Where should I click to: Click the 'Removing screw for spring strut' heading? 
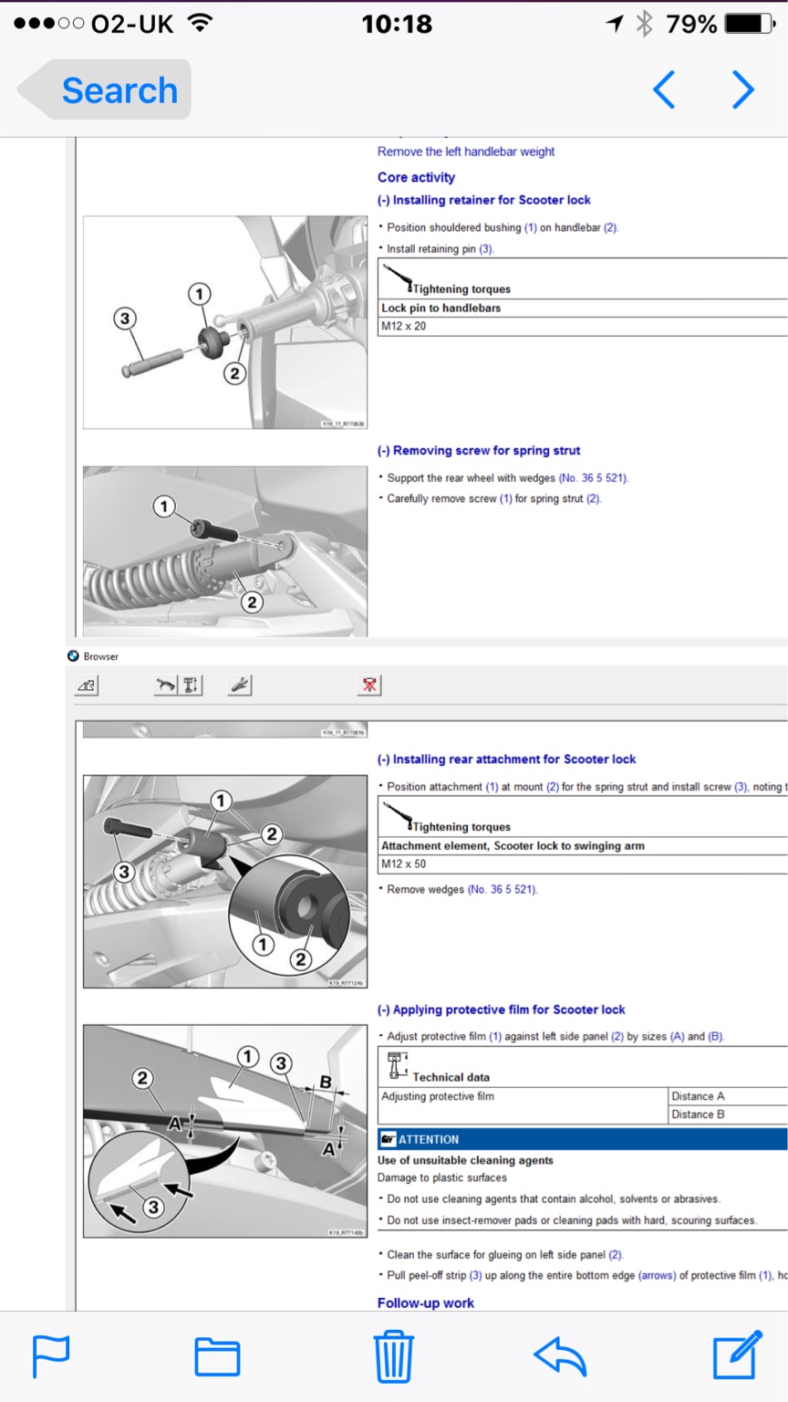point(479,450)
